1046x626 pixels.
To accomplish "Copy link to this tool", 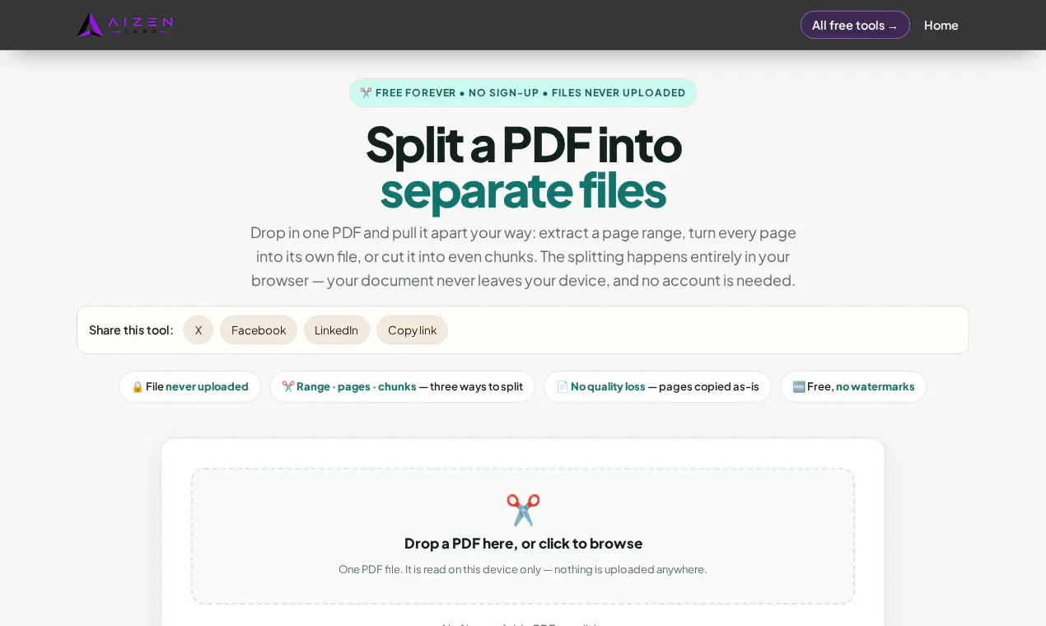I will tap(412, 330).
